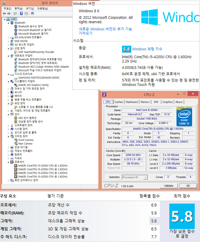Click NXP NearFieldProximity Provider device icon
Viewport: 200px width, 243px height.
point(16,52)
